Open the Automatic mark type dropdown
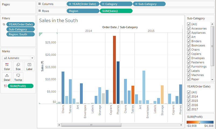Image resolution: width=216 pixels, height=129 pixels. 32,58
